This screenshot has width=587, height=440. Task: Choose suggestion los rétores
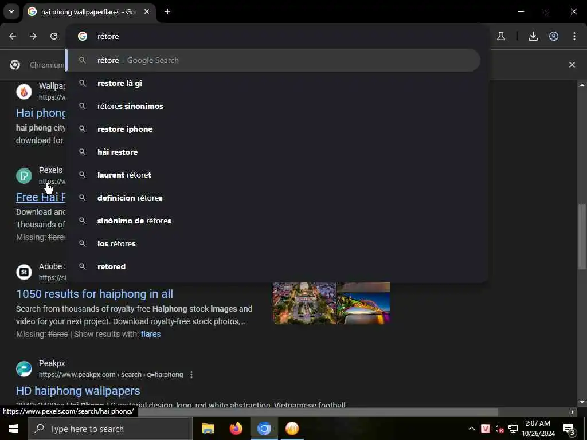click(x=273, y=243)
